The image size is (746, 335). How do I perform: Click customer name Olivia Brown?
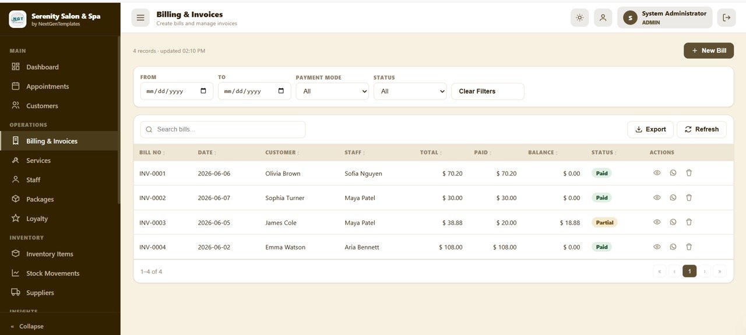point(283,173)
